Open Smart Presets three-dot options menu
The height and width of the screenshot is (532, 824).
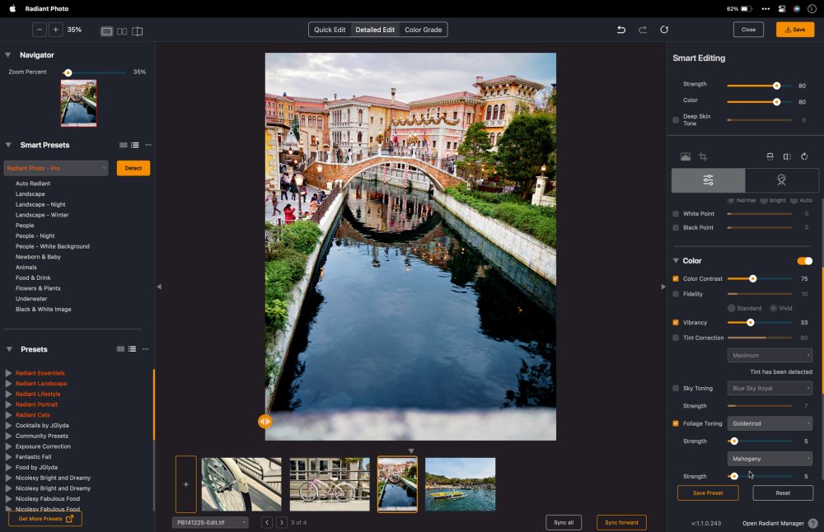[148, 145]
